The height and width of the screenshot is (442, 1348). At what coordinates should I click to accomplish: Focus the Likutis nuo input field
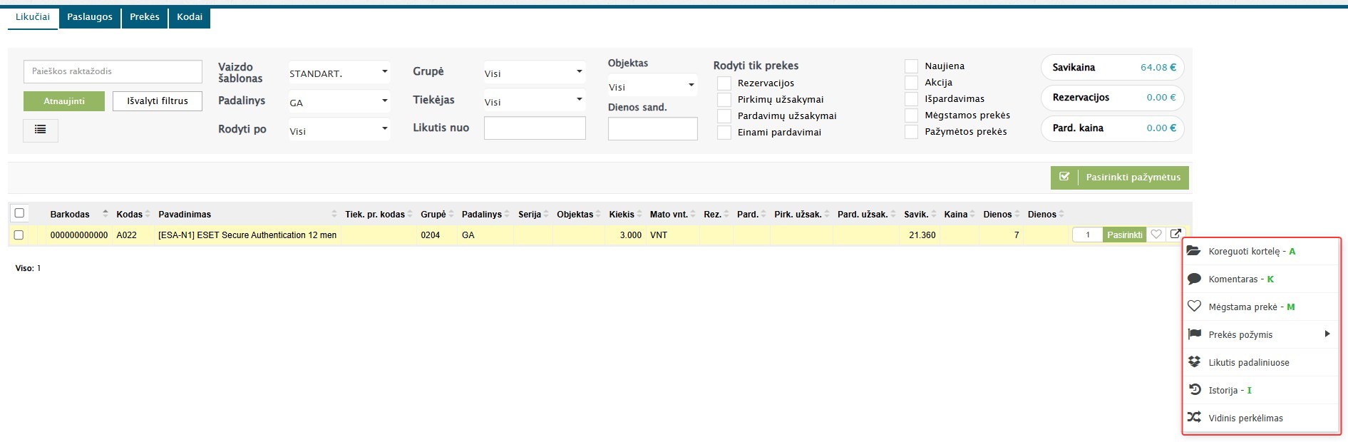click(535, 128)
